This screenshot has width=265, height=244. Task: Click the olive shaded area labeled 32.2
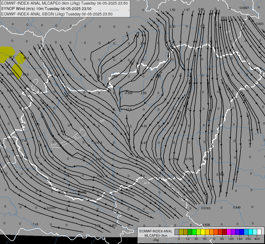coord(7,54)
